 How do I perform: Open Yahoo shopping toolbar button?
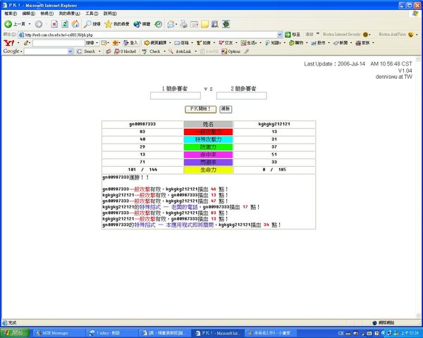[296, 43]
